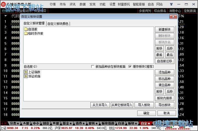Image resolution: width=198 pixels, height=131 pixels.
Task: Click the red left-right arrows on the bottom tab bar
Action: pyautogui.click(x=3, y=123)
